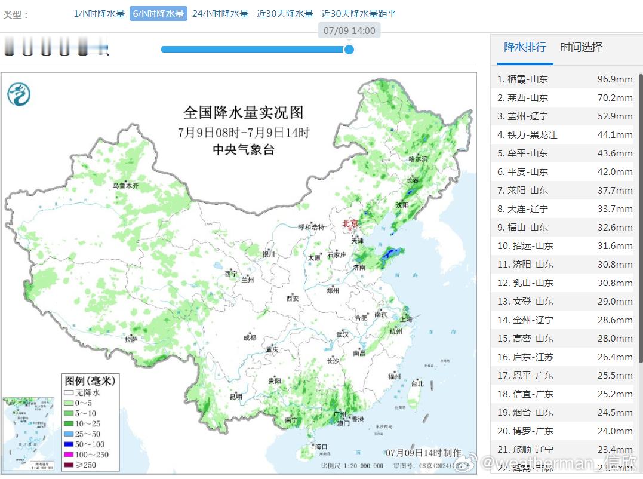643x479 pixels.
Task: Click the timeline slider handle
Action: [x=349, y=50]
